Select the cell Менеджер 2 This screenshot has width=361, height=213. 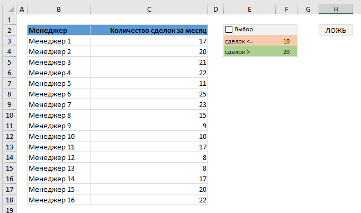(59, 51)
